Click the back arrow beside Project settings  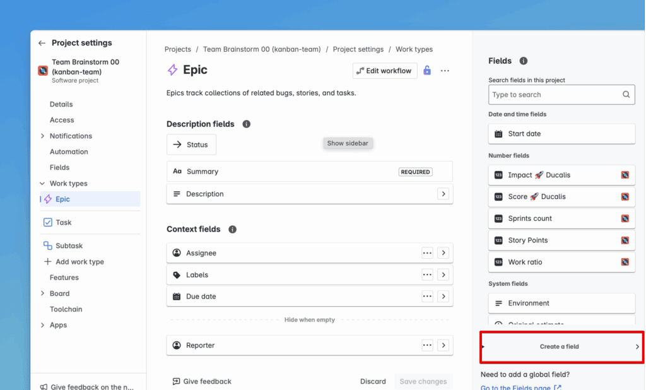pos(42,43)
